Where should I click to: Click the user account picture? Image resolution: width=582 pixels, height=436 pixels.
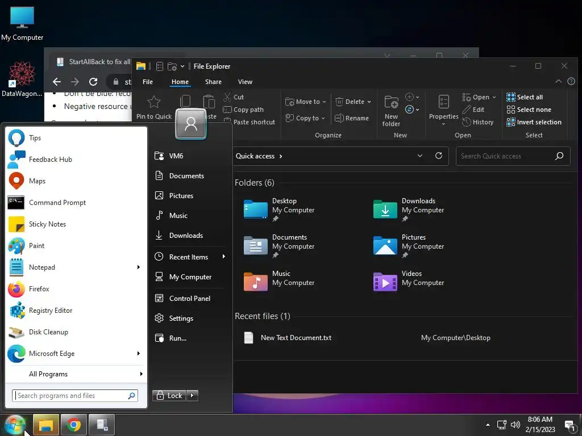tap(191, 124)
